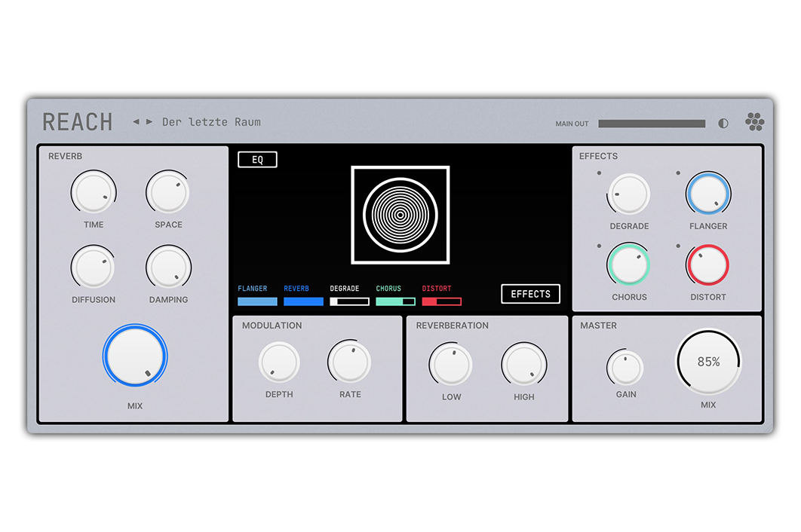This screenshot has height=532, width=801.
Task: Toggle the light/dark contrast icon
Action: (723, 124)
